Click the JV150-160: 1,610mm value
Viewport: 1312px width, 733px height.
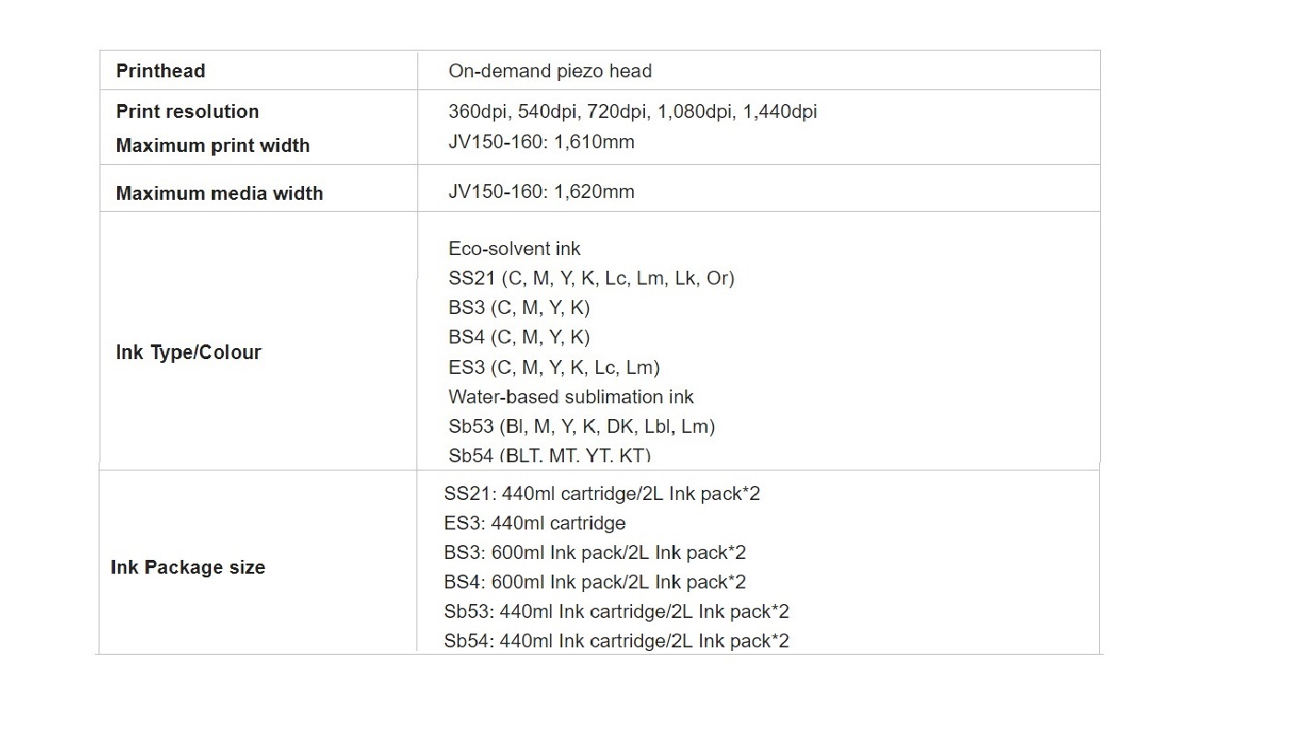point(541,142)
